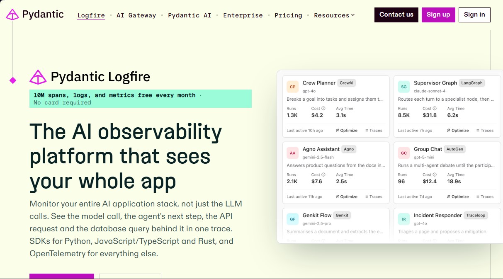Open the Pricing page link

pos(288,15)
